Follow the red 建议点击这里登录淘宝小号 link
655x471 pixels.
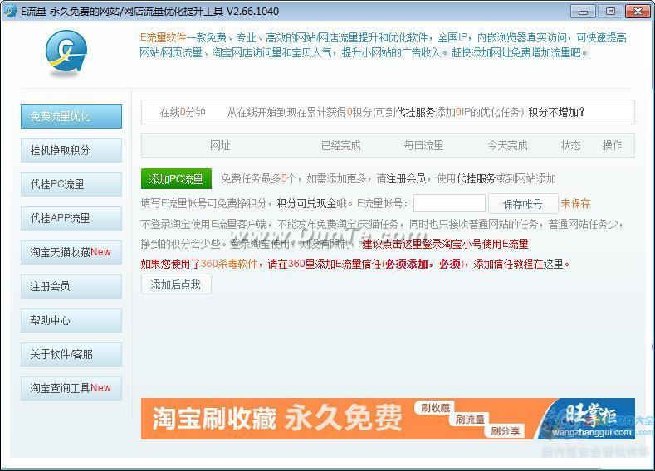tap(445, 245)
